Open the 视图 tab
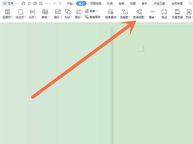 (133, 4)
